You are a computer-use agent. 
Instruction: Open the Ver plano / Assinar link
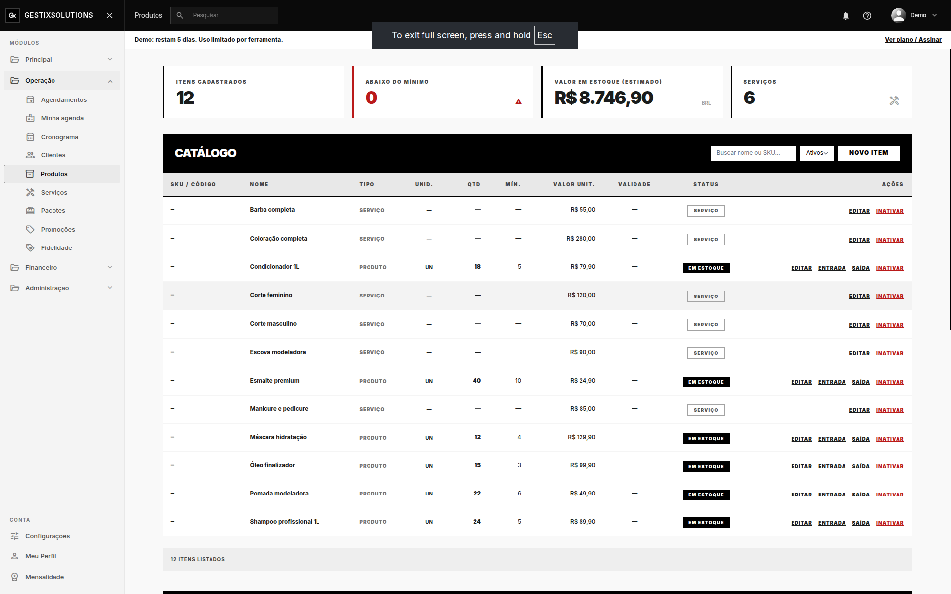click(913, 40)
